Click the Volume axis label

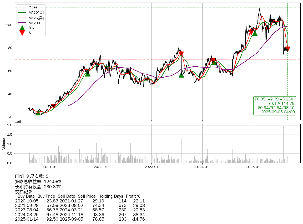[x=4, y=144]
